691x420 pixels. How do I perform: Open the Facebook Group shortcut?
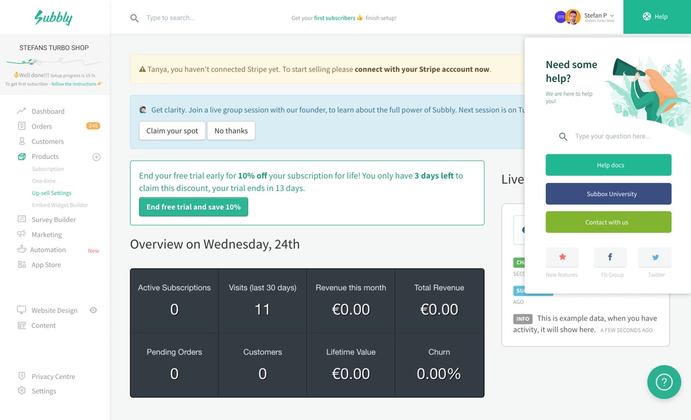pos(610,257)
